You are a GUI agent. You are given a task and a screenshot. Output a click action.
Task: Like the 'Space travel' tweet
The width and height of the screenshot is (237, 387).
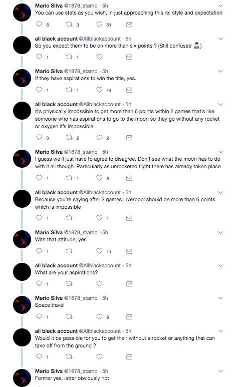coord(99,316)
